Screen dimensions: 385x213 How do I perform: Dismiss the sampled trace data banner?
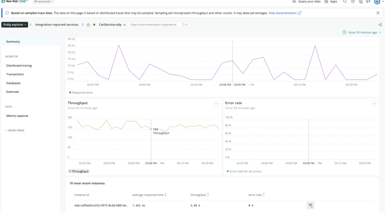pyautogui.click(x=378, y=13)
